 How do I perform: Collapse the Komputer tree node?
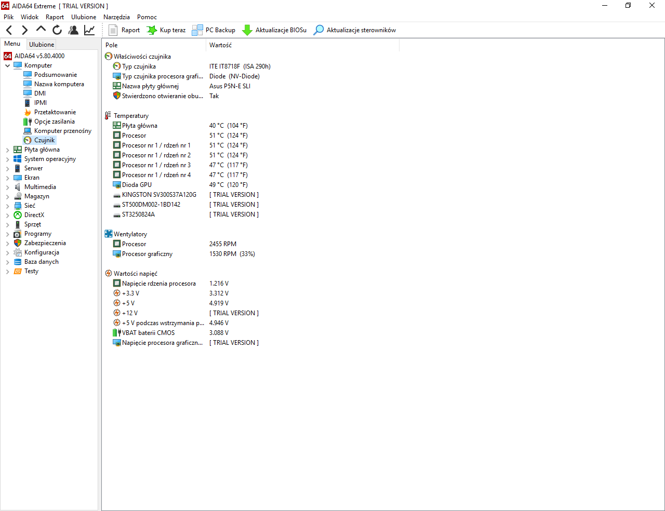[7, 66]
